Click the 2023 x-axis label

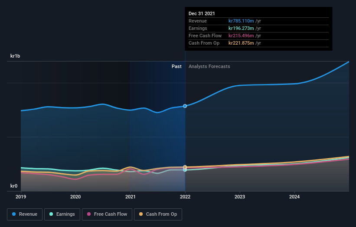[x=240, y=197]
